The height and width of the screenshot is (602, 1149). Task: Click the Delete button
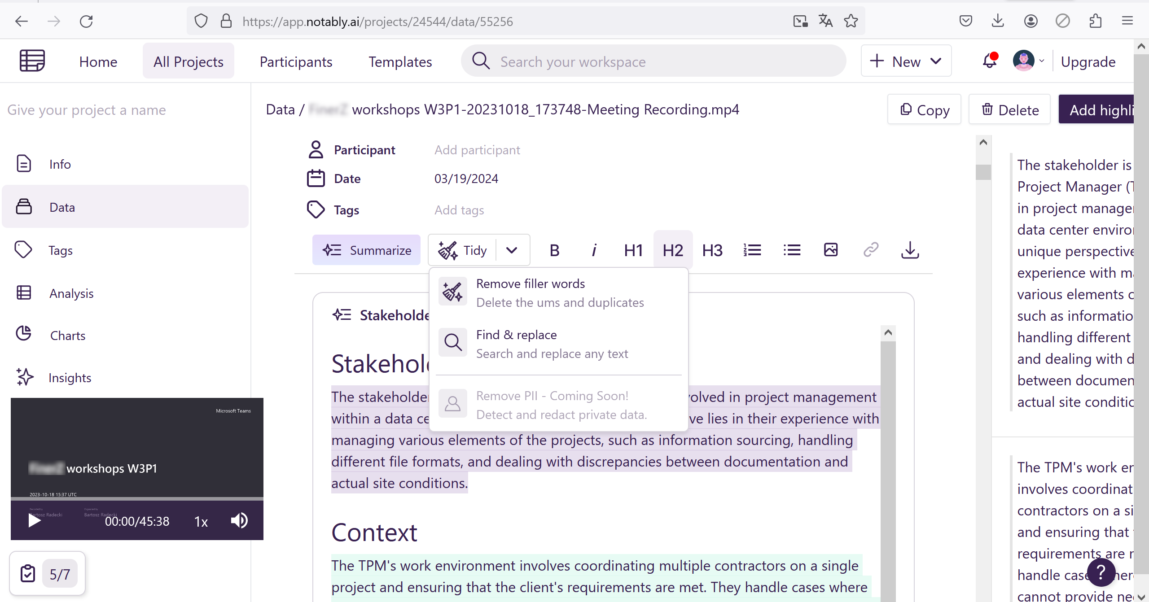(x=1009, y=109)
